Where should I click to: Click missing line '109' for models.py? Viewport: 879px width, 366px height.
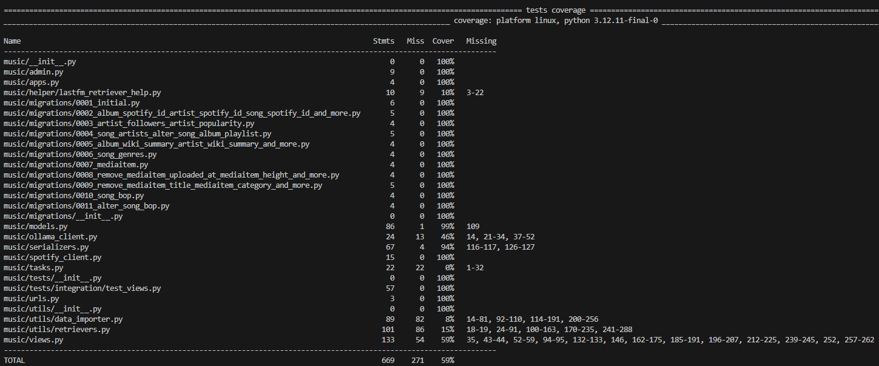(473, 227)
